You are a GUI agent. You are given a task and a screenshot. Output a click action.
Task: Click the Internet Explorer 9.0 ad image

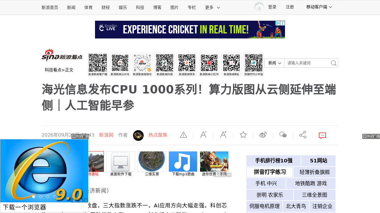coord(44,171)
